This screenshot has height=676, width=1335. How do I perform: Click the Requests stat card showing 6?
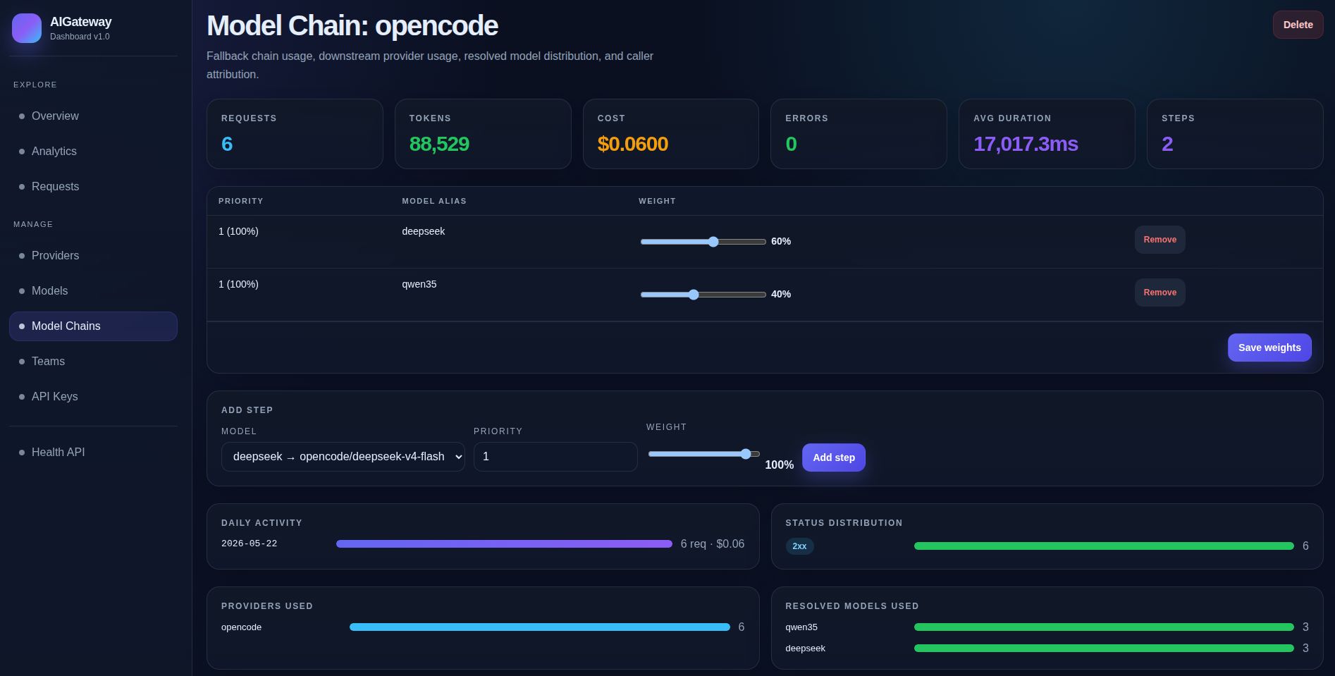point(295,134)
